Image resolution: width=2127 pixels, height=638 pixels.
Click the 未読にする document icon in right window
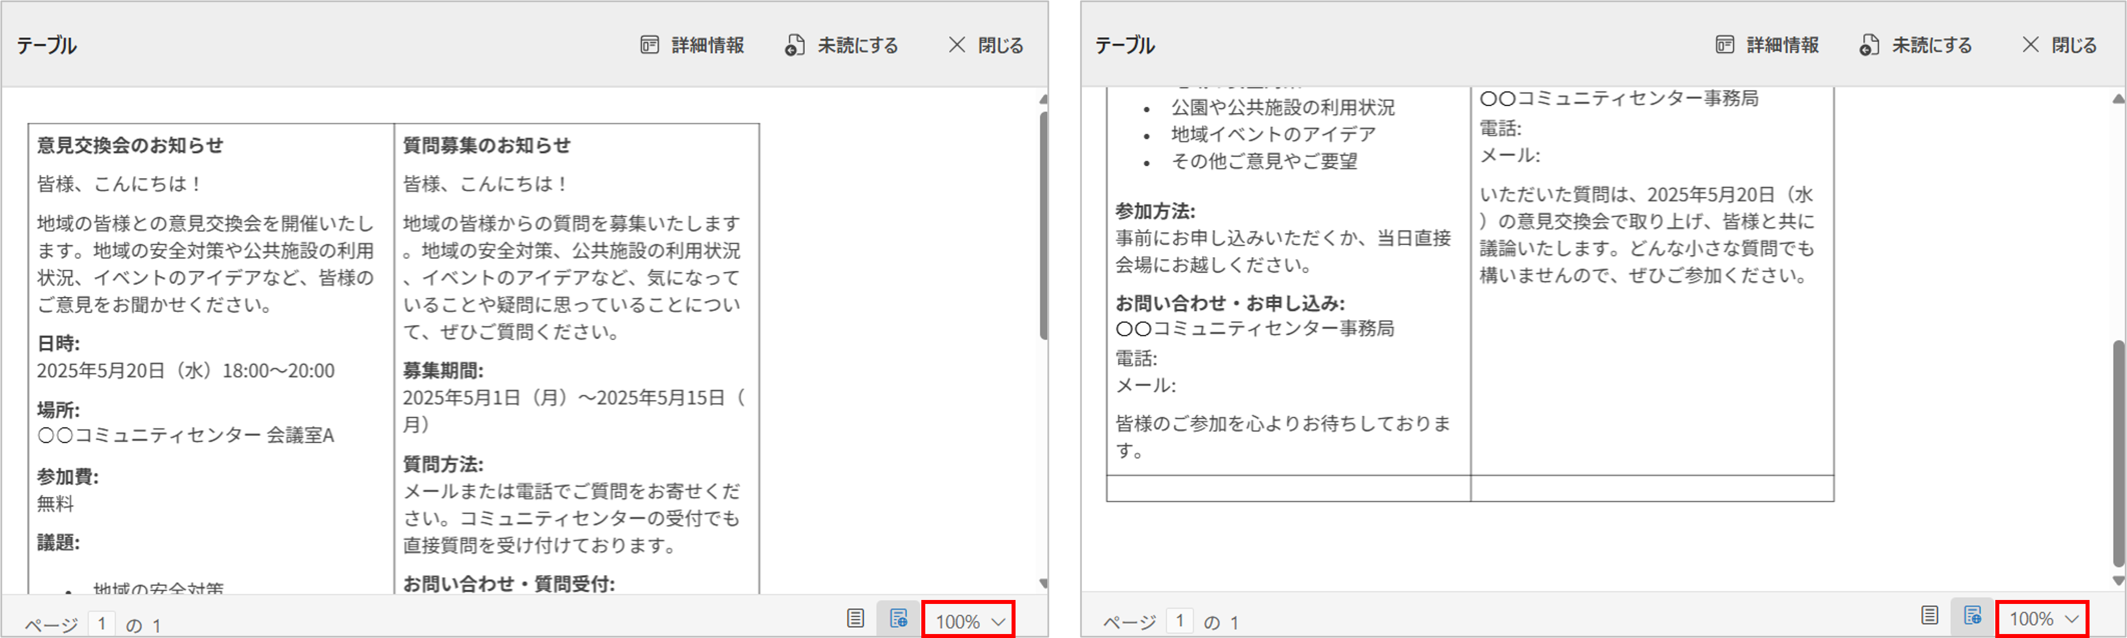click(1869, 45)
